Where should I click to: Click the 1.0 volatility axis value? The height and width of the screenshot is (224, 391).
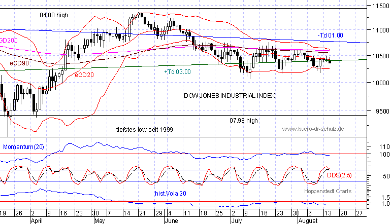[x=385, y=204]
